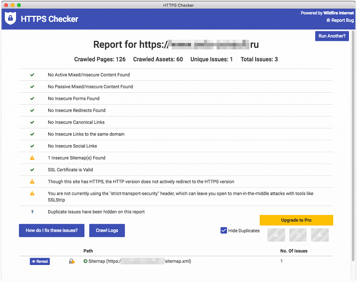Uncheck the Hide Duplicates checkbox

pyautogui.click(x=223, y=231)
